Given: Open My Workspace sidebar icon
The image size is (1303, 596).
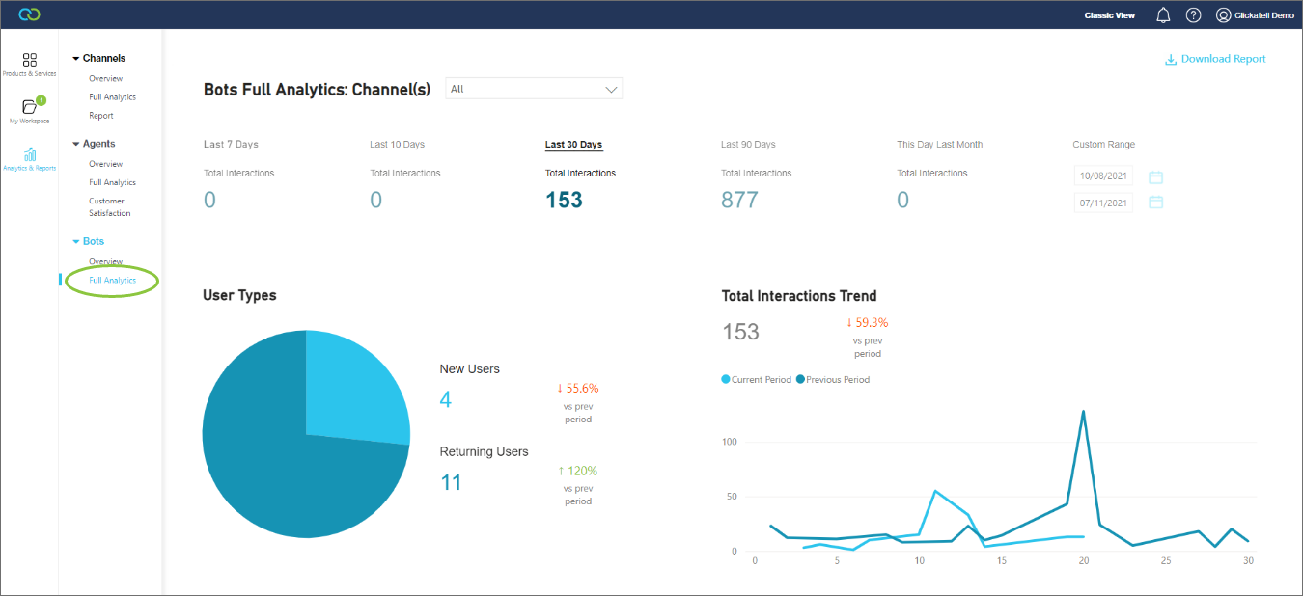Looking at the screenshot, I should point(30,110).
